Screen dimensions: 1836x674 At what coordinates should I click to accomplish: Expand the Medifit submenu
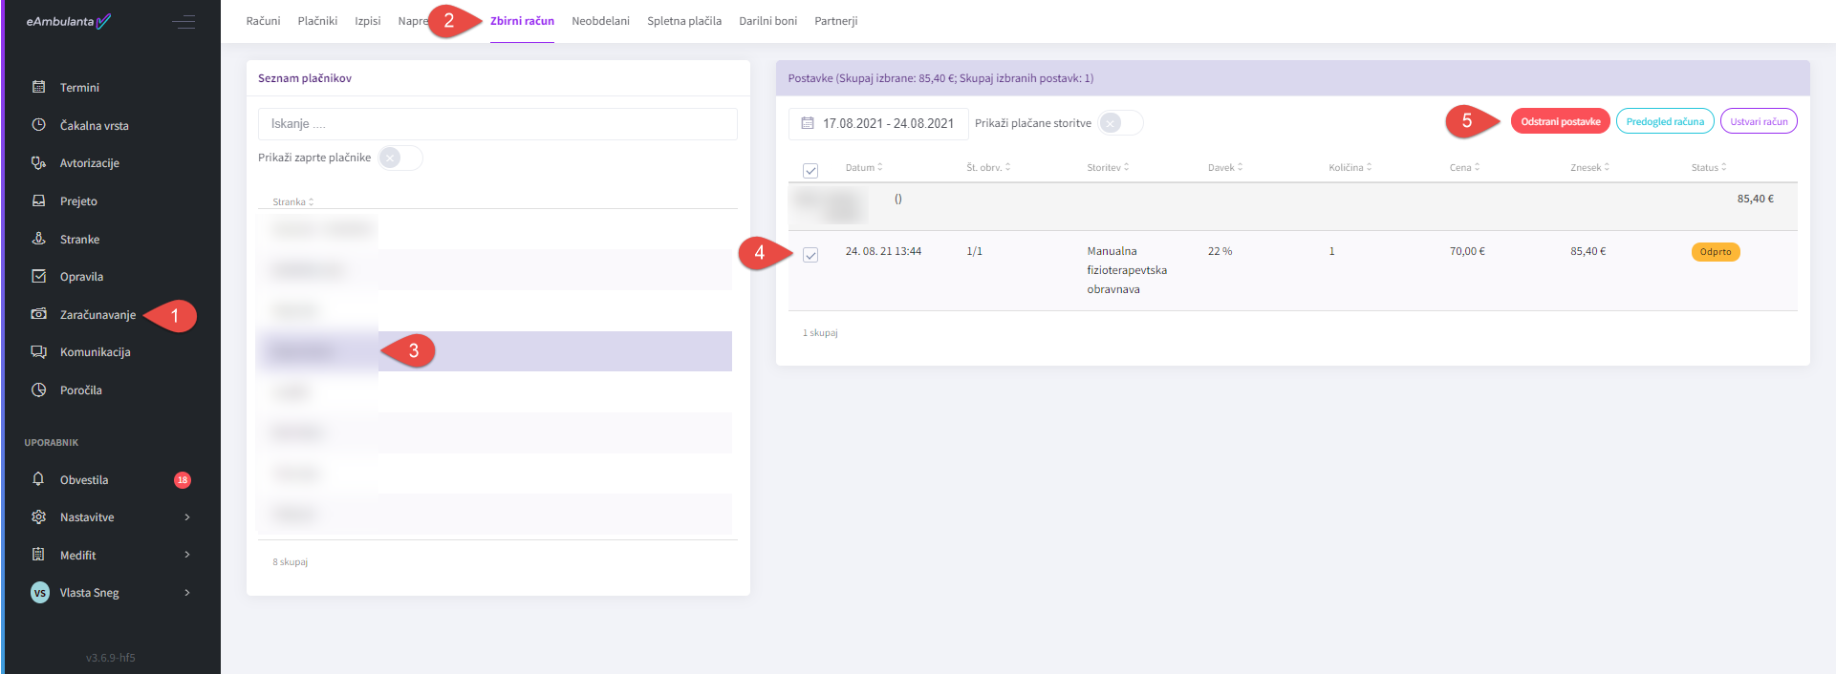tap(187, 555)
